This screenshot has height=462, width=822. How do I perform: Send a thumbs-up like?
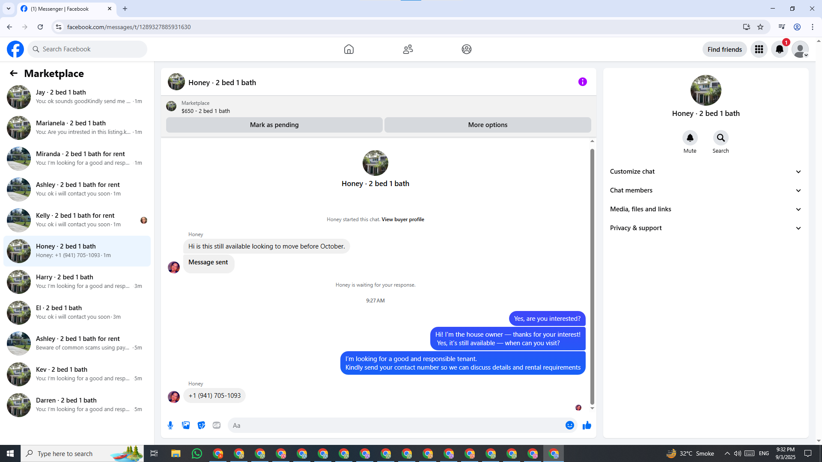coord(587,425)
